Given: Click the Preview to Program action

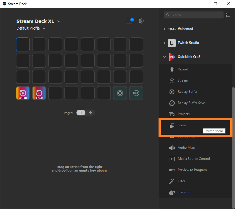Looking at the screenshot, I should click(x=172, y=170).
